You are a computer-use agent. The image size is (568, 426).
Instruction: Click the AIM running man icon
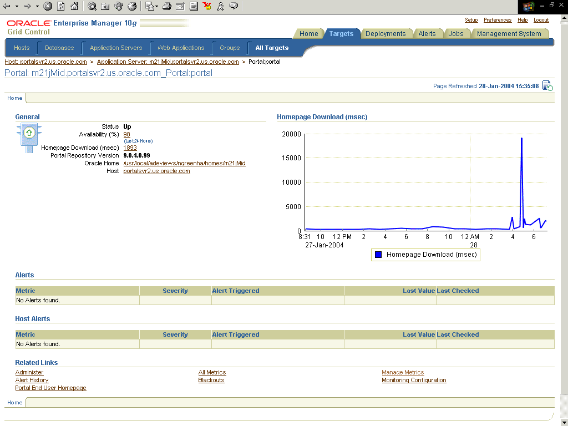(220, 6)
